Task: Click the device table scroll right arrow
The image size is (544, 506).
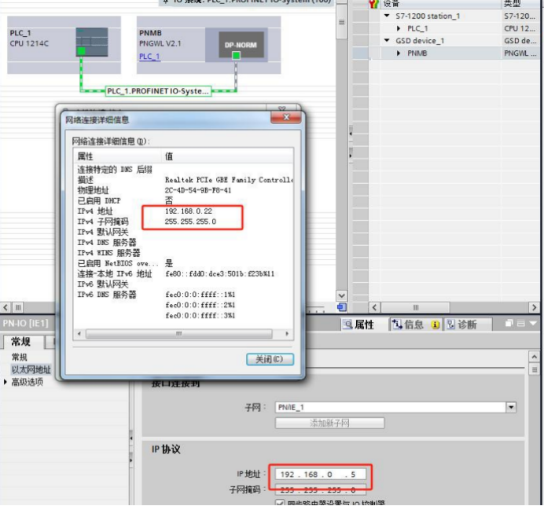Action: tap(534, 307)
